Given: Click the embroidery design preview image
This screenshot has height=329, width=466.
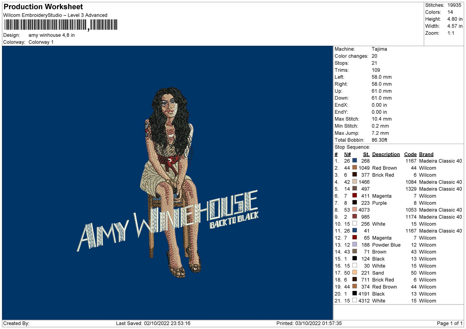Looking at the screenshot, I should 167,183.
